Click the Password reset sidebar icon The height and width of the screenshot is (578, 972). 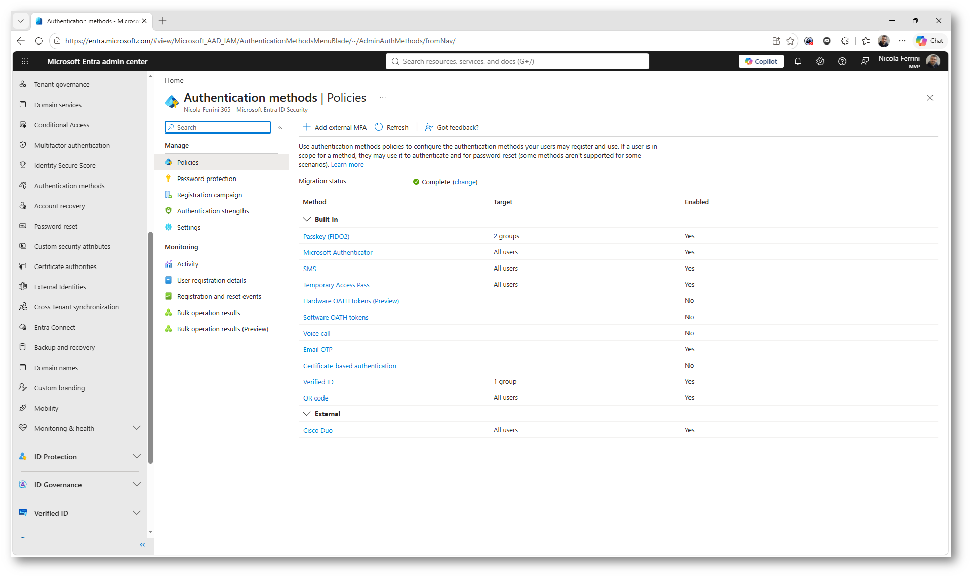(23, 226)
